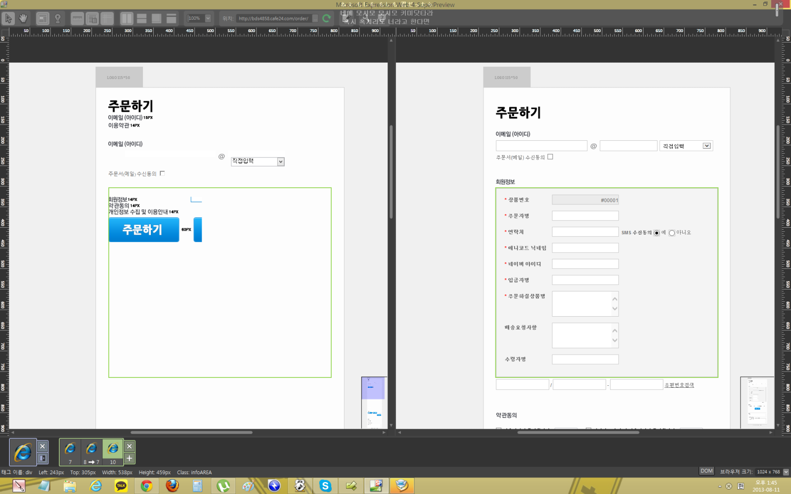Viewport: 791px width, 494px height.
Task: Select the '아니오' SMS radio button
Action: point(672,233)
